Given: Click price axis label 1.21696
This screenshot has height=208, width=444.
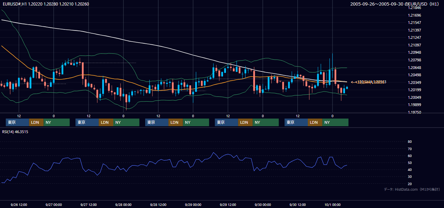Looking at the screenshot, I should point(414,15).
